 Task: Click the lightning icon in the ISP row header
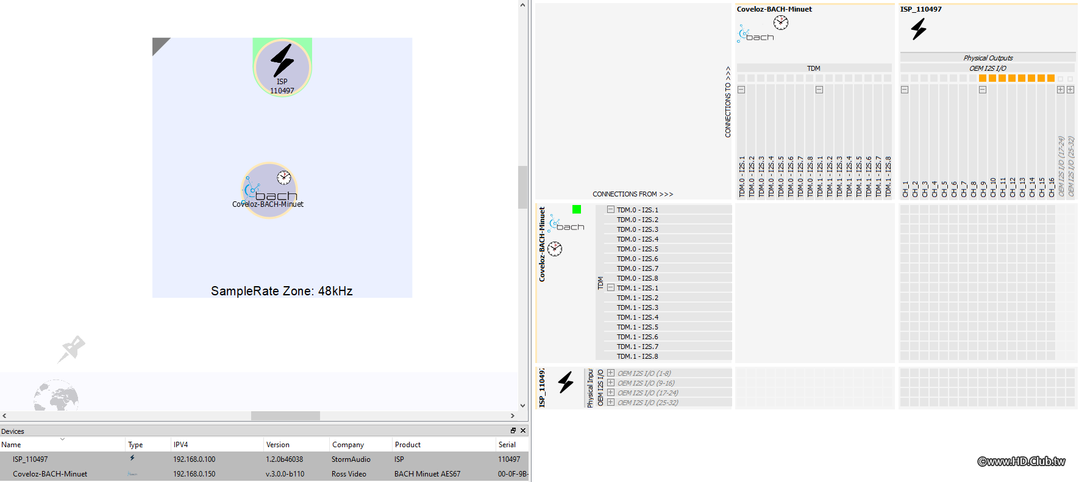click(566, 382)
